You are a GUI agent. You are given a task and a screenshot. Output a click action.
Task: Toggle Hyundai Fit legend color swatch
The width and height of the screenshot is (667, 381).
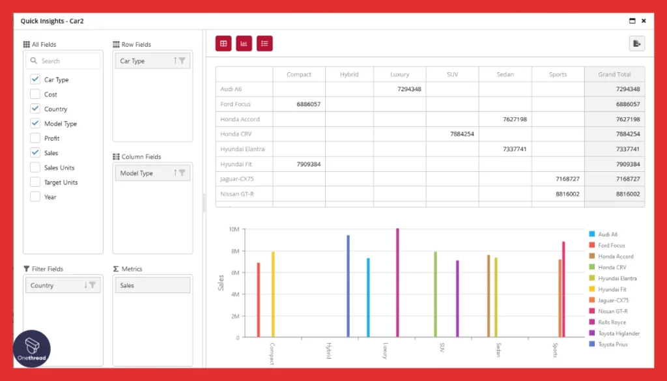[x=591, y=289]
